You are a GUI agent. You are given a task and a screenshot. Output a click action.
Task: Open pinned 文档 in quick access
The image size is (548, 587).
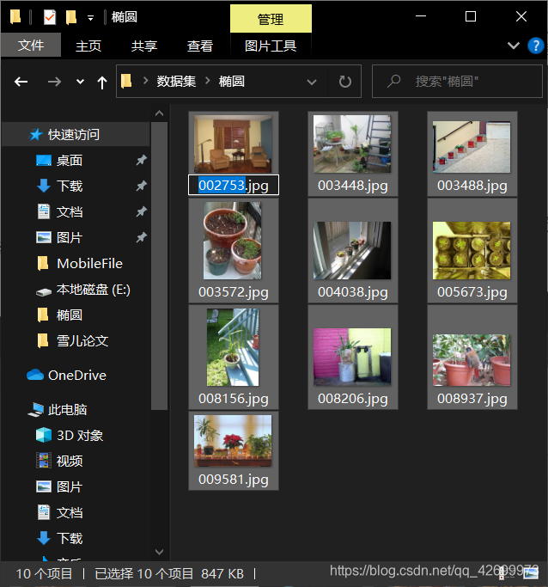70,211
